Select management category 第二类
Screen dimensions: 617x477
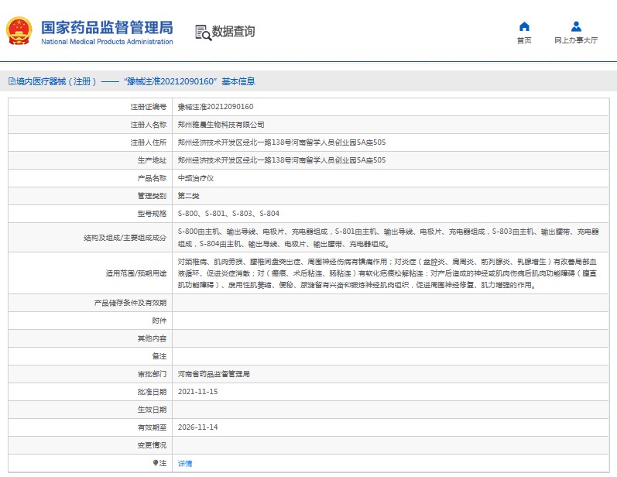click(188, 196)
